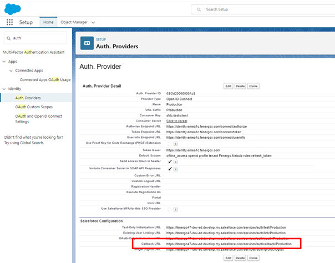Toggle Send access token in header checkmark

pyautogui.click(x=170, y=161)
